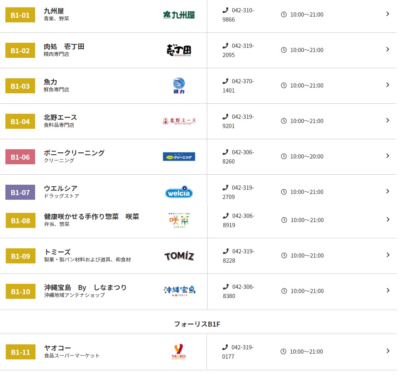Click hours 10:00〜20:00 for ポニークリーニング
The width and height of the screenshot is (409, 381).
pos(307,157)
